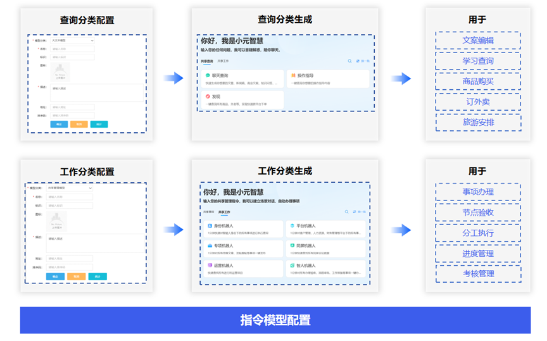Click the 聊天查询 chat bubble icon
The width and height of the screenshot is (547, 341).
(208, 75)
